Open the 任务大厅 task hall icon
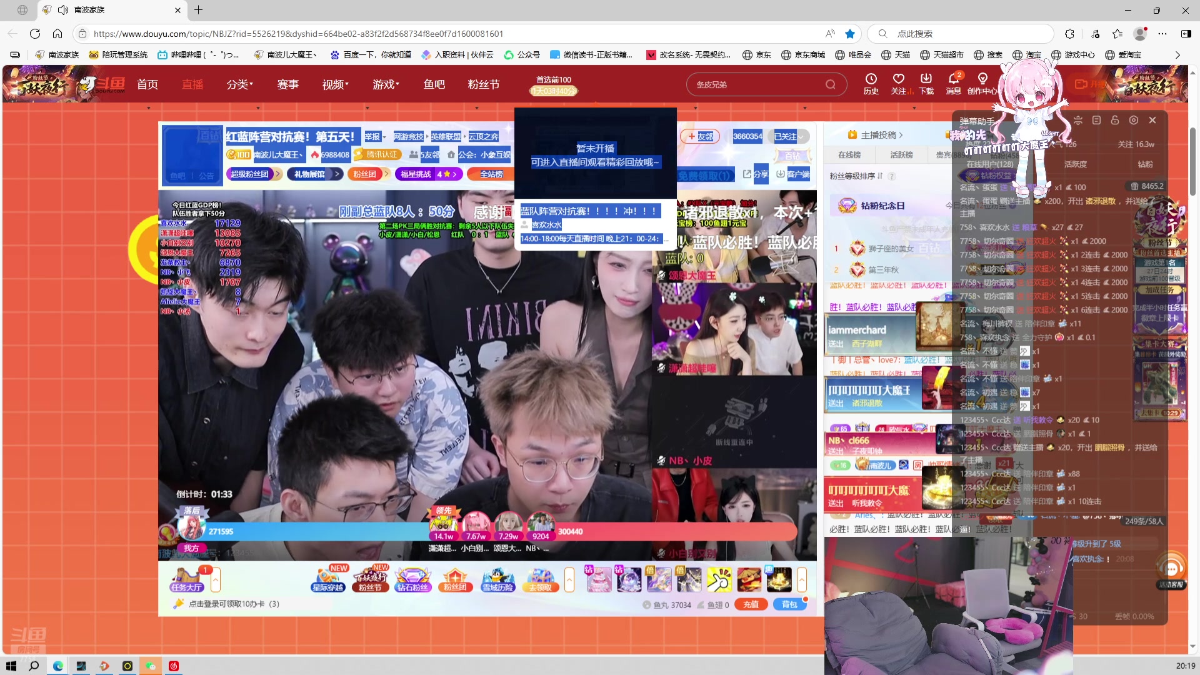Screen dimensions: 1200x675 186,579
